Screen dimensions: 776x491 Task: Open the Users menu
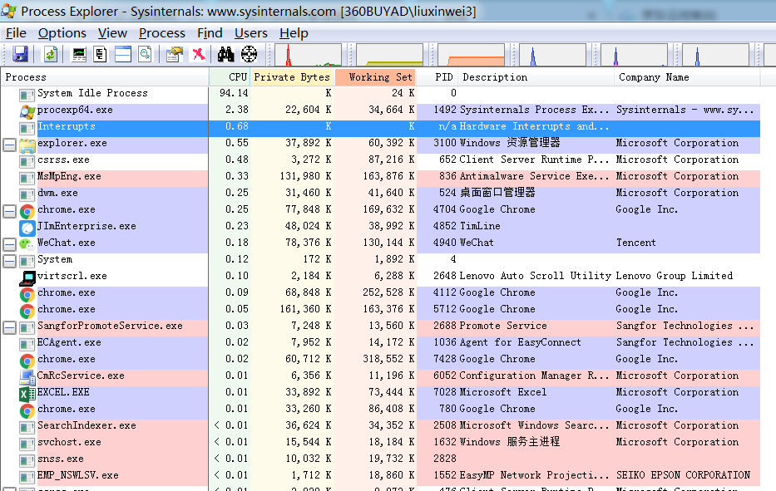tap(251, 33)
